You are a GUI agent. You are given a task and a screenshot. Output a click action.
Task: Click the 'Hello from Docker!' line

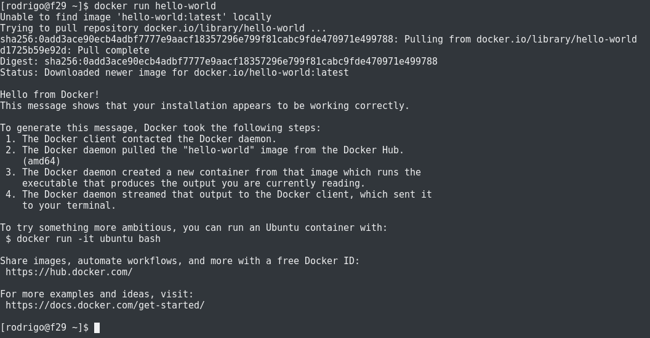[50, 94]
